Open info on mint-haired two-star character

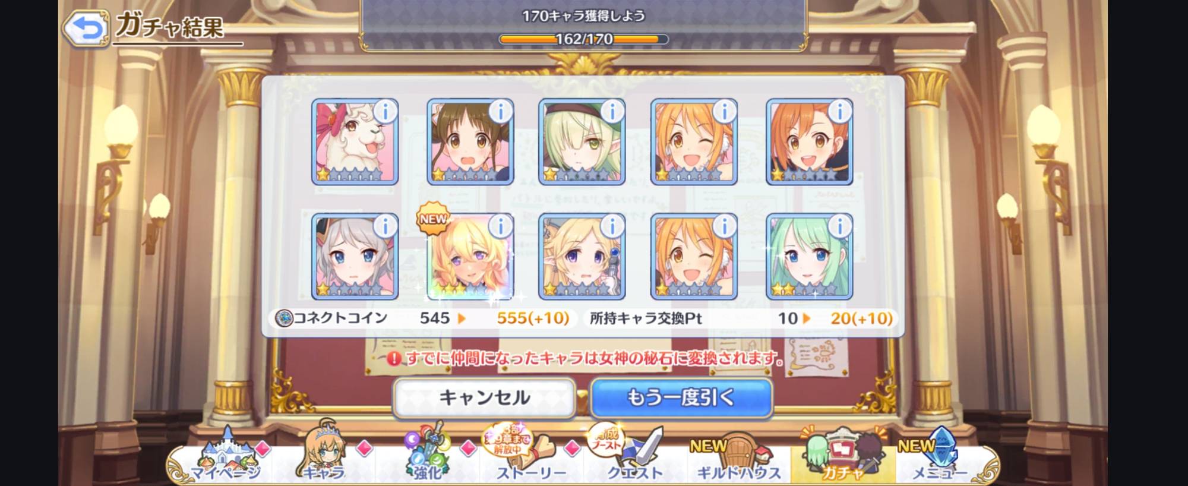(x=839, y=226)
